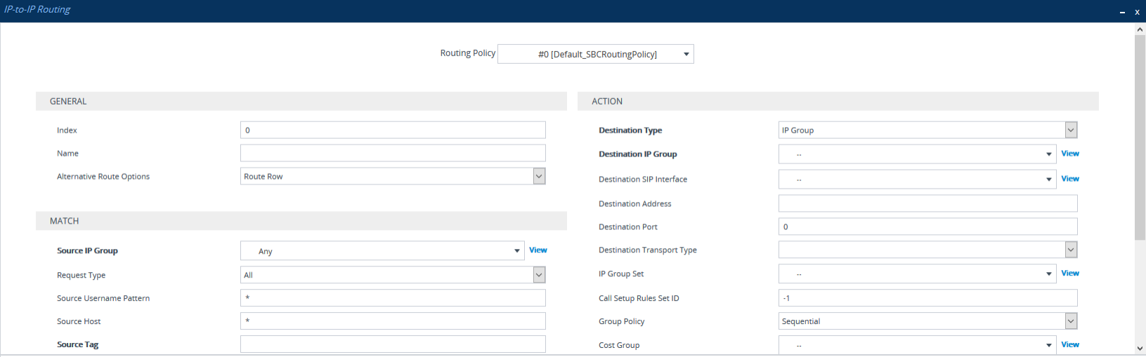The height and width of the screenshot is (357, 1146).
Task: Expand the Destination SIP Interface dropdown
Action: (x=916, y=180)
